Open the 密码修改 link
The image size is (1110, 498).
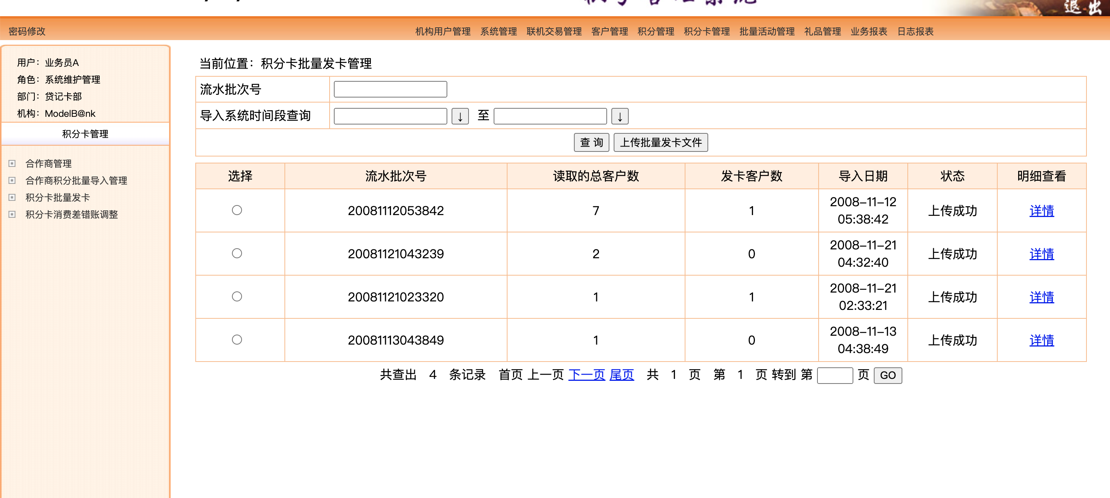coord(27,32)
